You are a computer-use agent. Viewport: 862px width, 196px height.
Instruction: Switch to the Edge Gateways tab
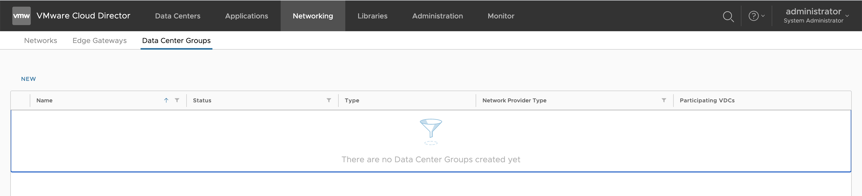pos(99,40)
